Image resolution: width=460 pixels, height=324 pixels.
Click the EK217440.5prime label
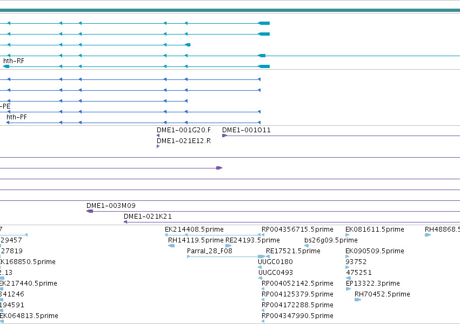click(29, 283)
